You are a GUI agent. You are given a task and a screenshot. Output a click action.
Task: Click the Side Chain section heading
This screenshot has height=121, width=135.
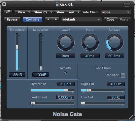point(103,68)
